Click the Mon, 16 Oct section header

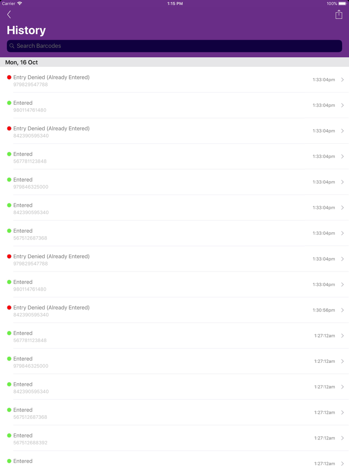(22, 63)
